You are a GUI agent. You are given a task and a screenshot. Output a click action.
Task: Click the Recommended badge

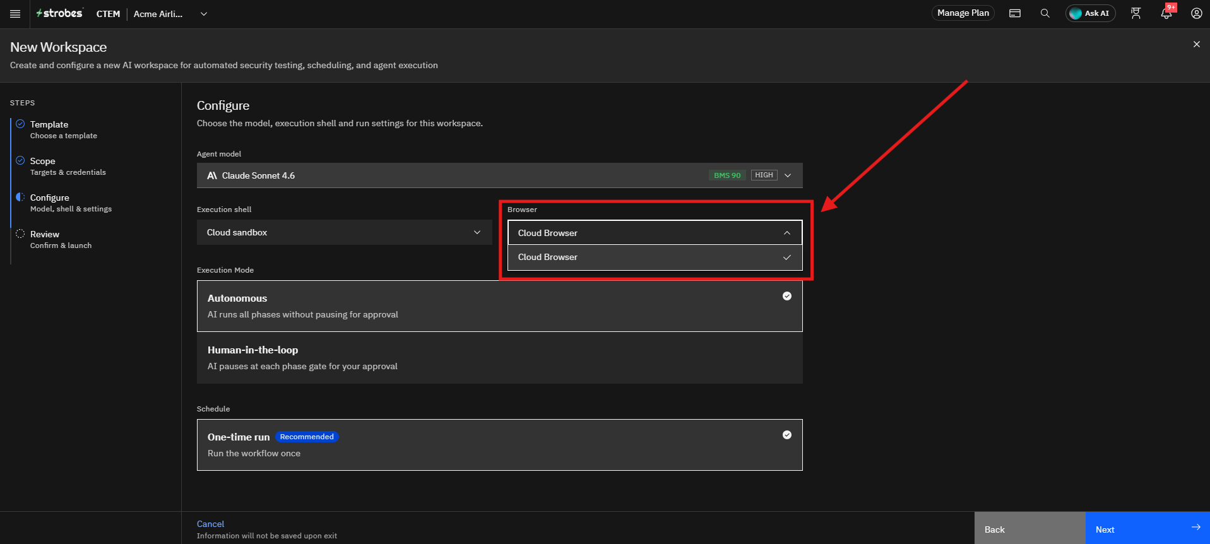coord(307,437)
